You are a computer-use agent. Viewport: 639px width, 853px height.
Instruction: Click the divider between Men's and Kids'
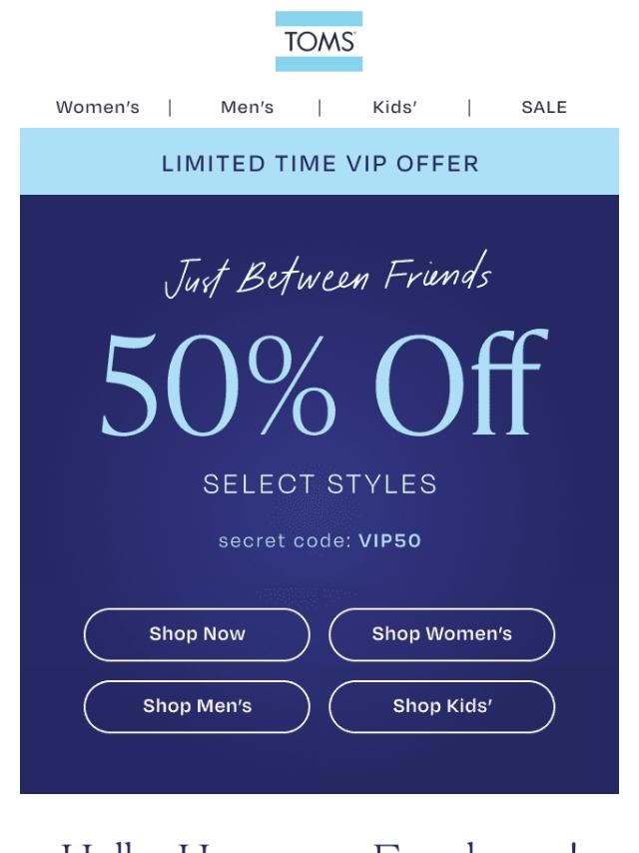[319, 108]
